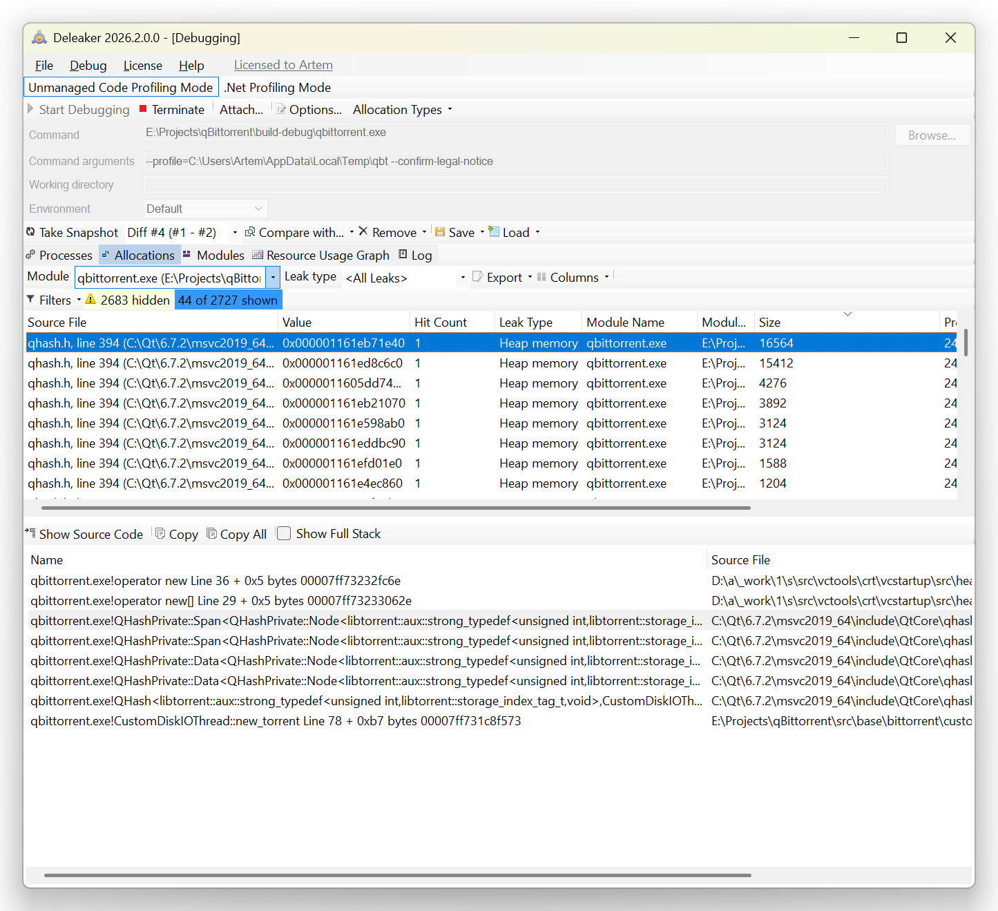The image size is (998, 911).
Task: Click the Resource Usage Graph icon
Action: point(258,255)
